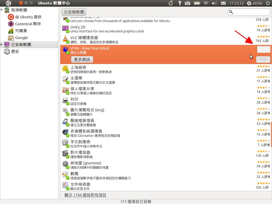Click the VYM View Your Mind icon
The image size is (272, 204).
point(65,50)
